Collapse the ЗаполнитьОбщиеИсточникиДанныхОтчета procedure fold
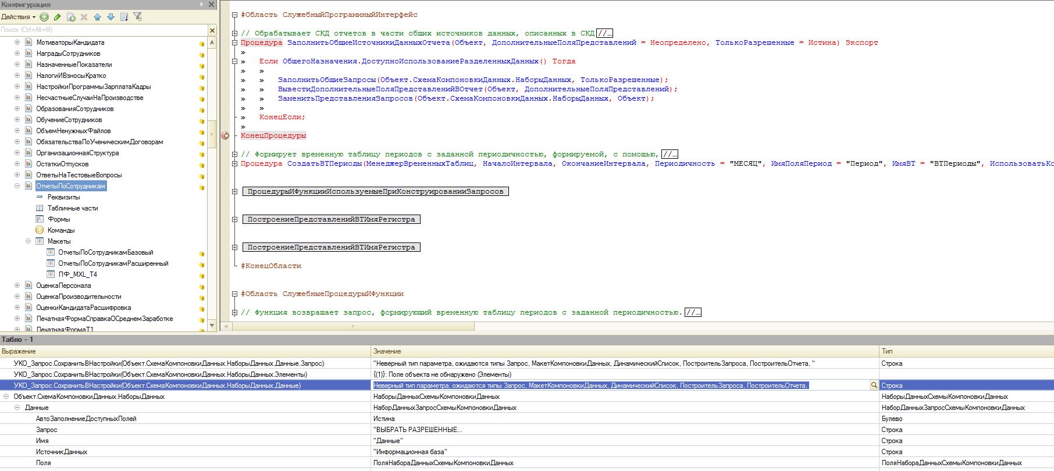Screen dimensions: 1054x471 pyautogui.click(x=234, y=42)
